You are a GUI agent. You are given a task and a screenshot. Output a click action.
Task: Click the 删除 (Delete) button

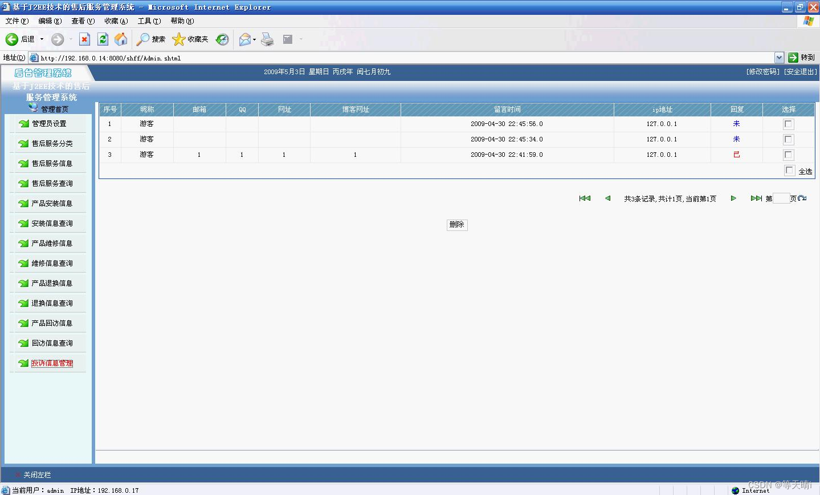[457, 224]
